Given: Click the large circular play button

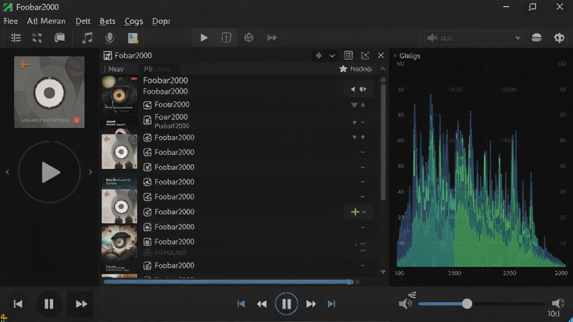Looking at the screenshot, I should tap(49, 172).
